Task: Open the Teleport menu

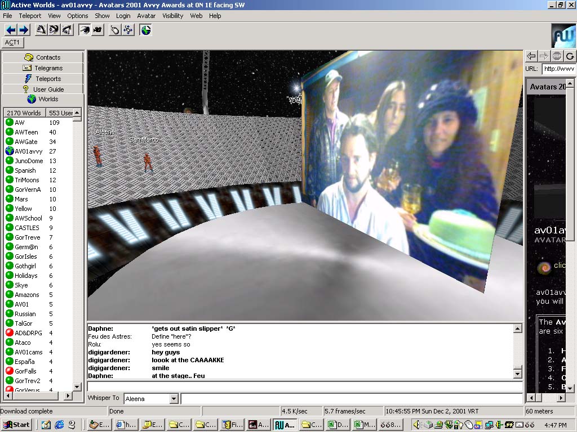Action: (30, 16)
